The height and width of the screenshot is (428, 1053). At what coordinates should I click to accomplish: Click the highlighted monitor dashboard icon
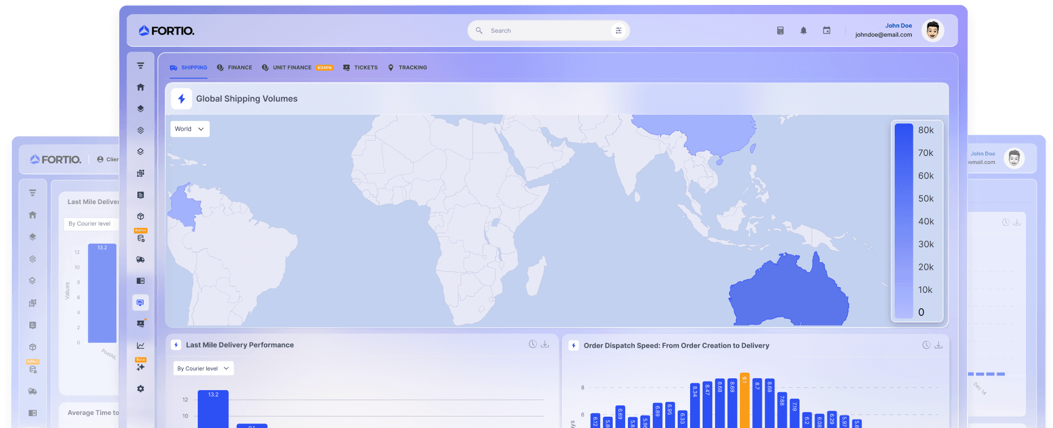pos(141,302)
